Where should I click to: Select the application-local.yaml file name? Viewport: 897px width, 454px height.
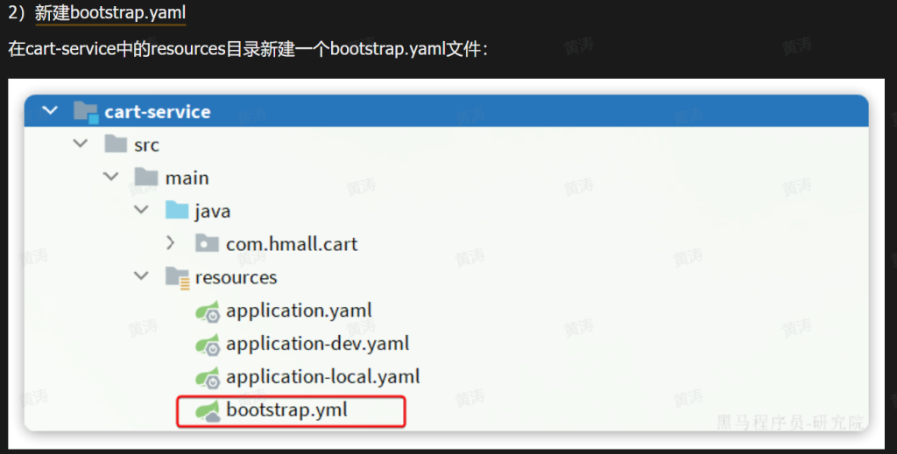322,377
